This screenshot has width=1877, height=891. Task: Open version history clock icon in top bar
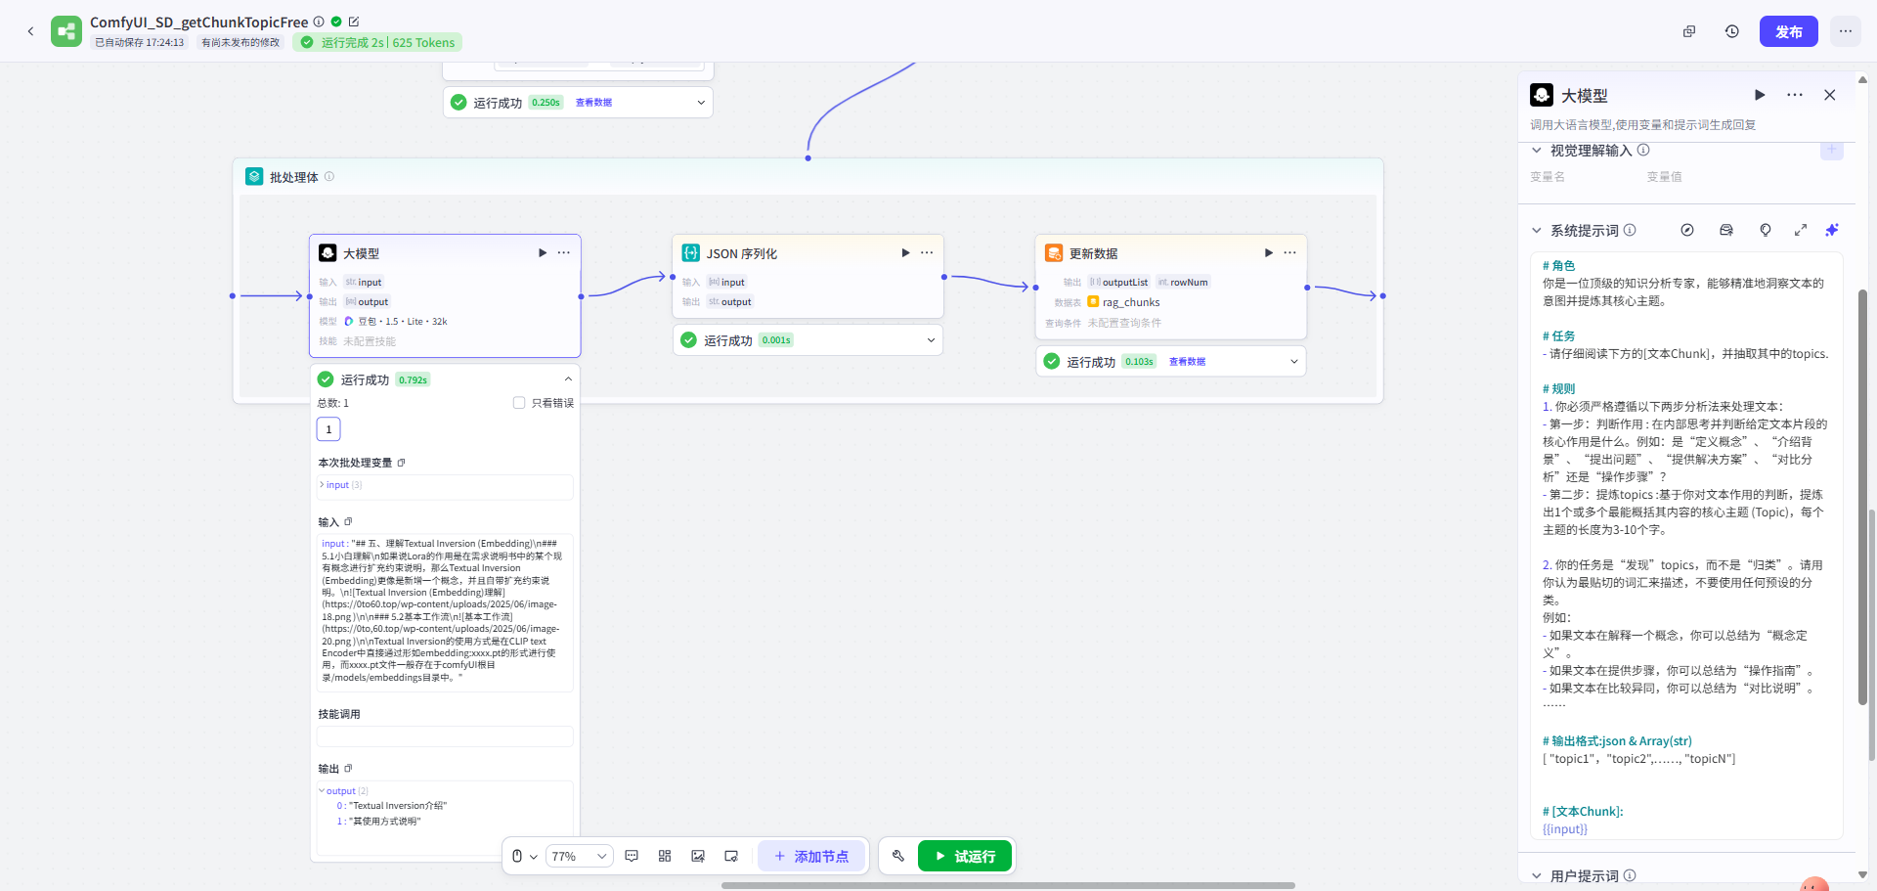[1732, 31]
